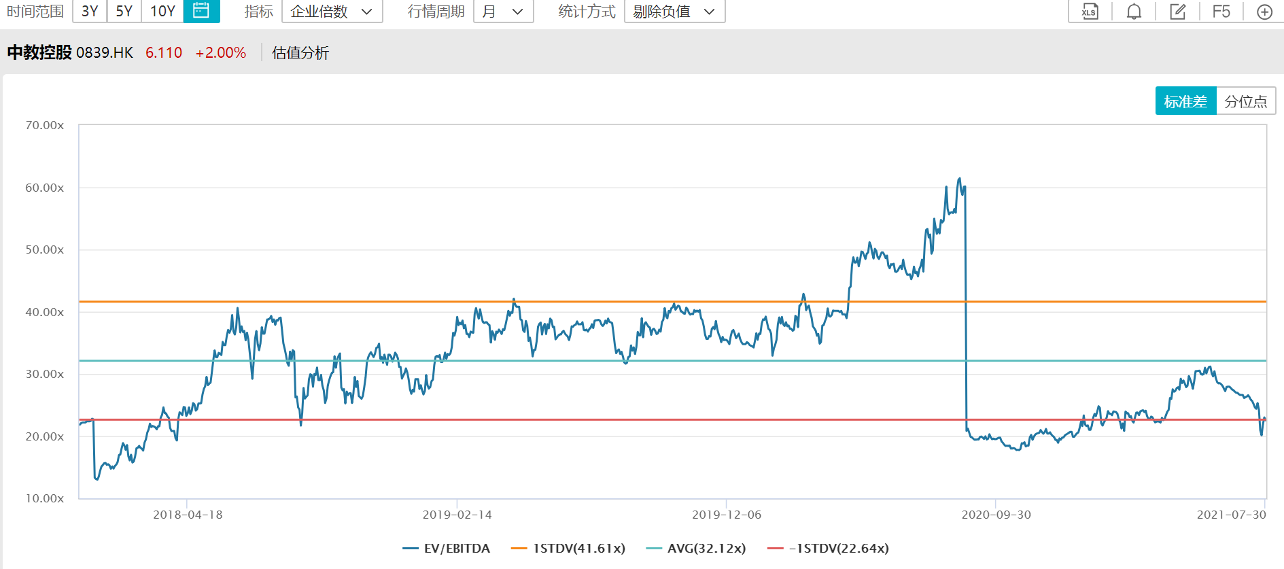Expand the 剔除负值 statistics dropdown
This screenshot has height=569, width=1284.
[674, 12]
